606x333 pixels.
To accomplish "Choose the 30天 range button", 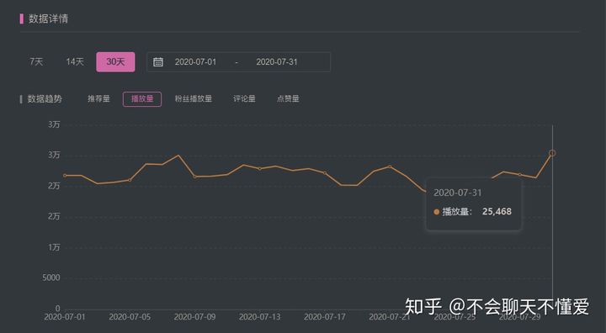I will [x=115, y=62].
